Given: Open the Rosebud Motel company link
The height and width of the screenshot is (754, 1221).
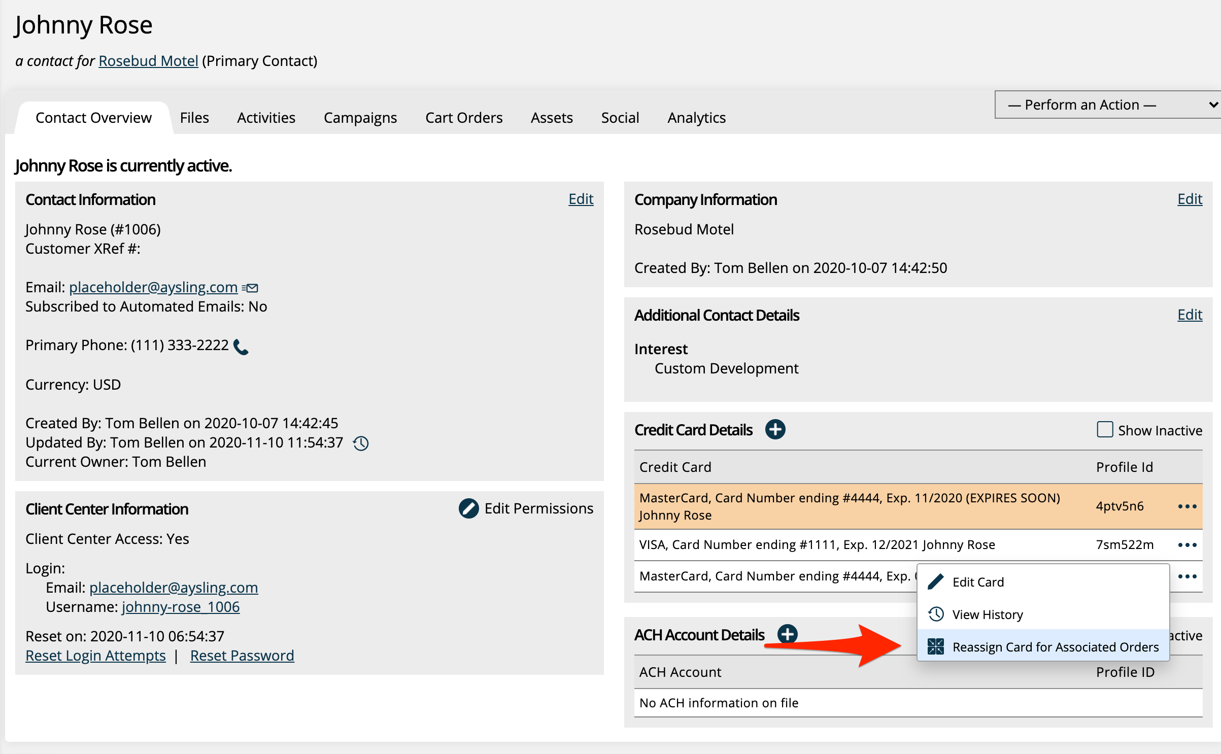Looking at the screenshot, I should point(148,61).
